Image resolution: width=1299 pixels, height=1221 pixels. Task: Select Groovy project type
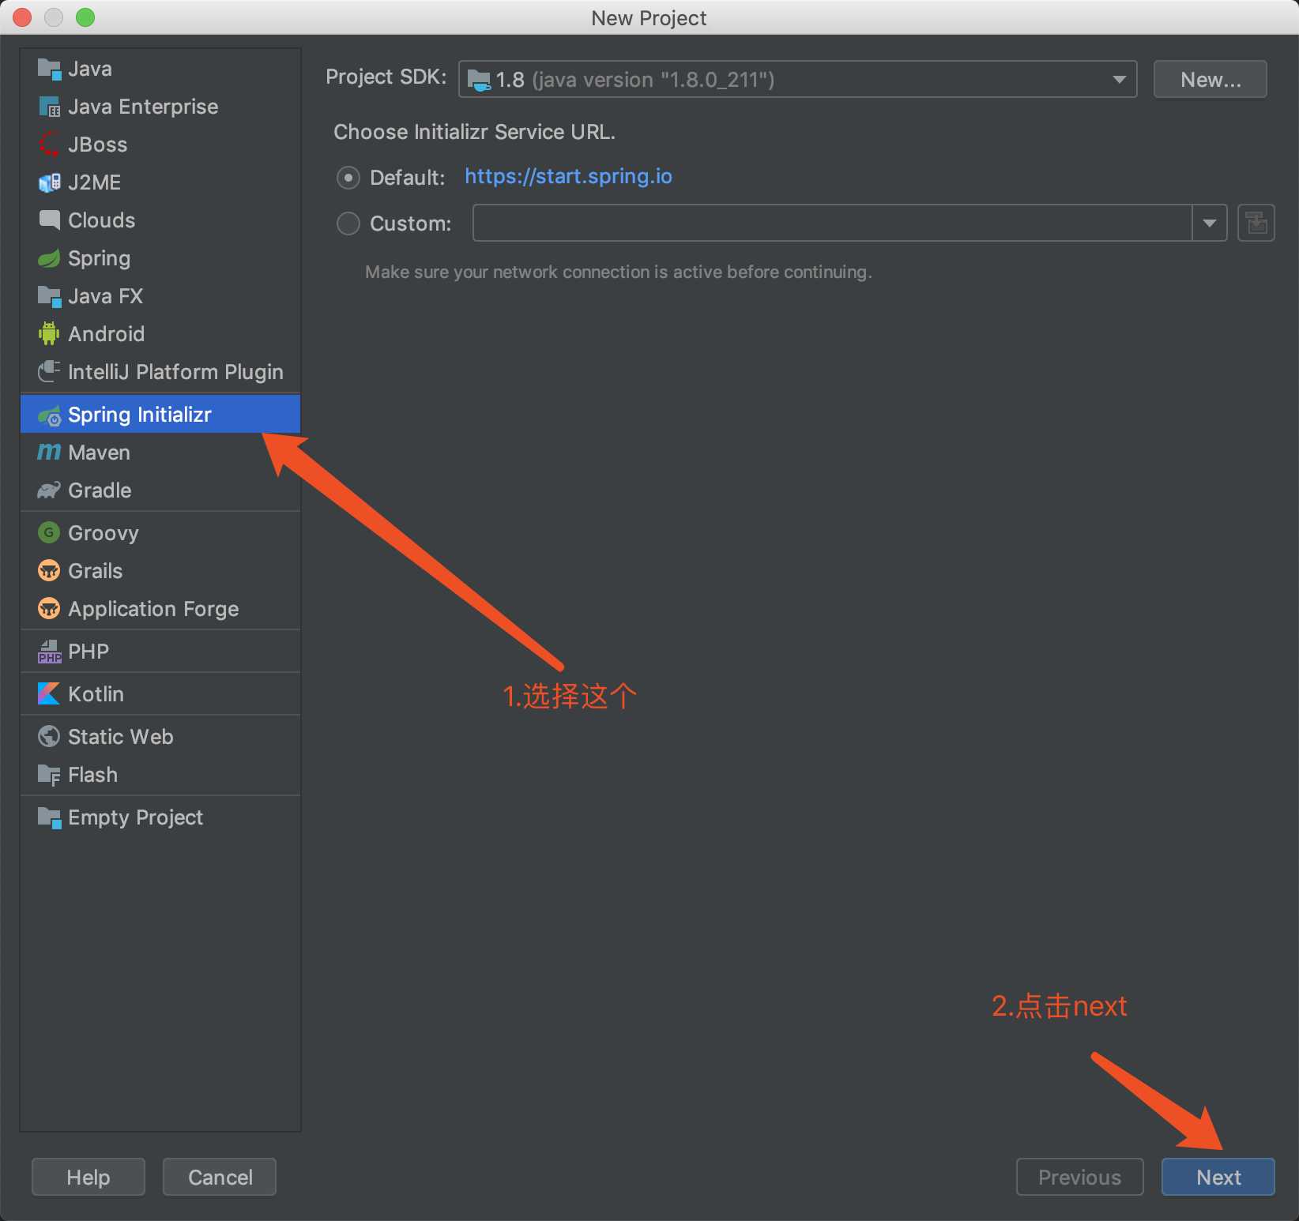point(160,533)
